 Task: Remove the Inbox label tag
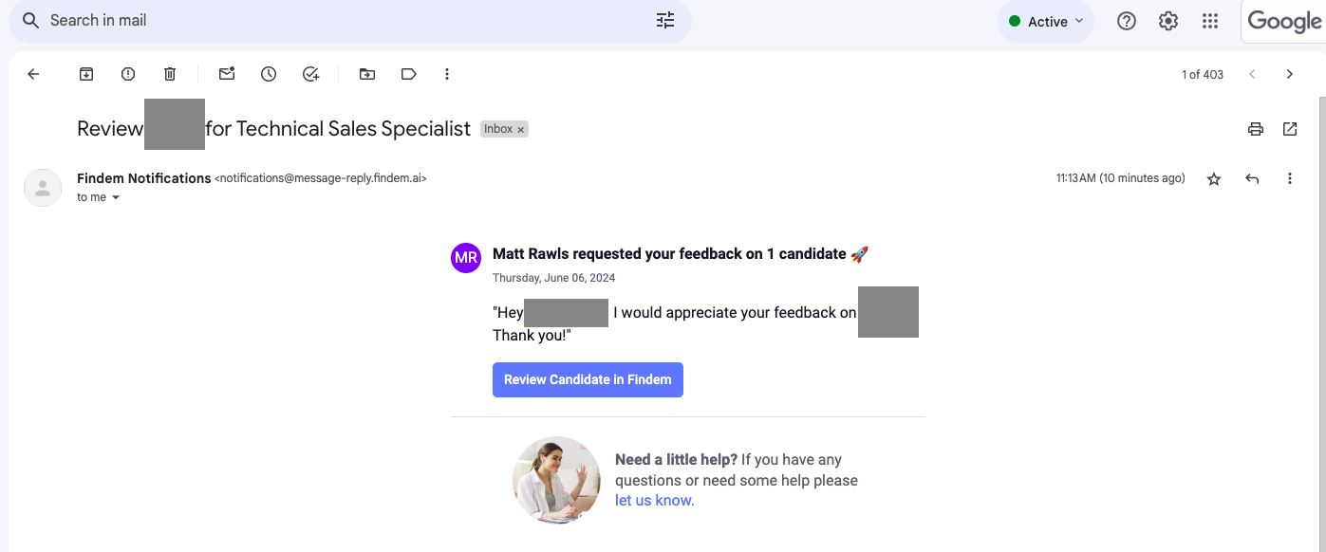[x=520, y=129]
